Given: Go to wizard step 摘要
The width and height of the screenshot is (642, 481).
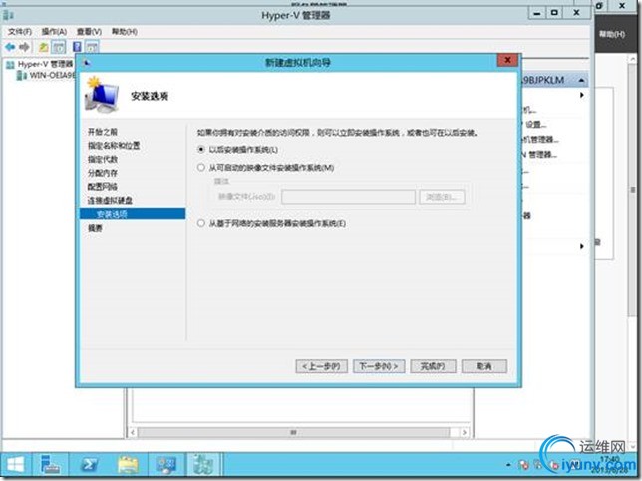Looking at the screenshot, I should [95, 228].
